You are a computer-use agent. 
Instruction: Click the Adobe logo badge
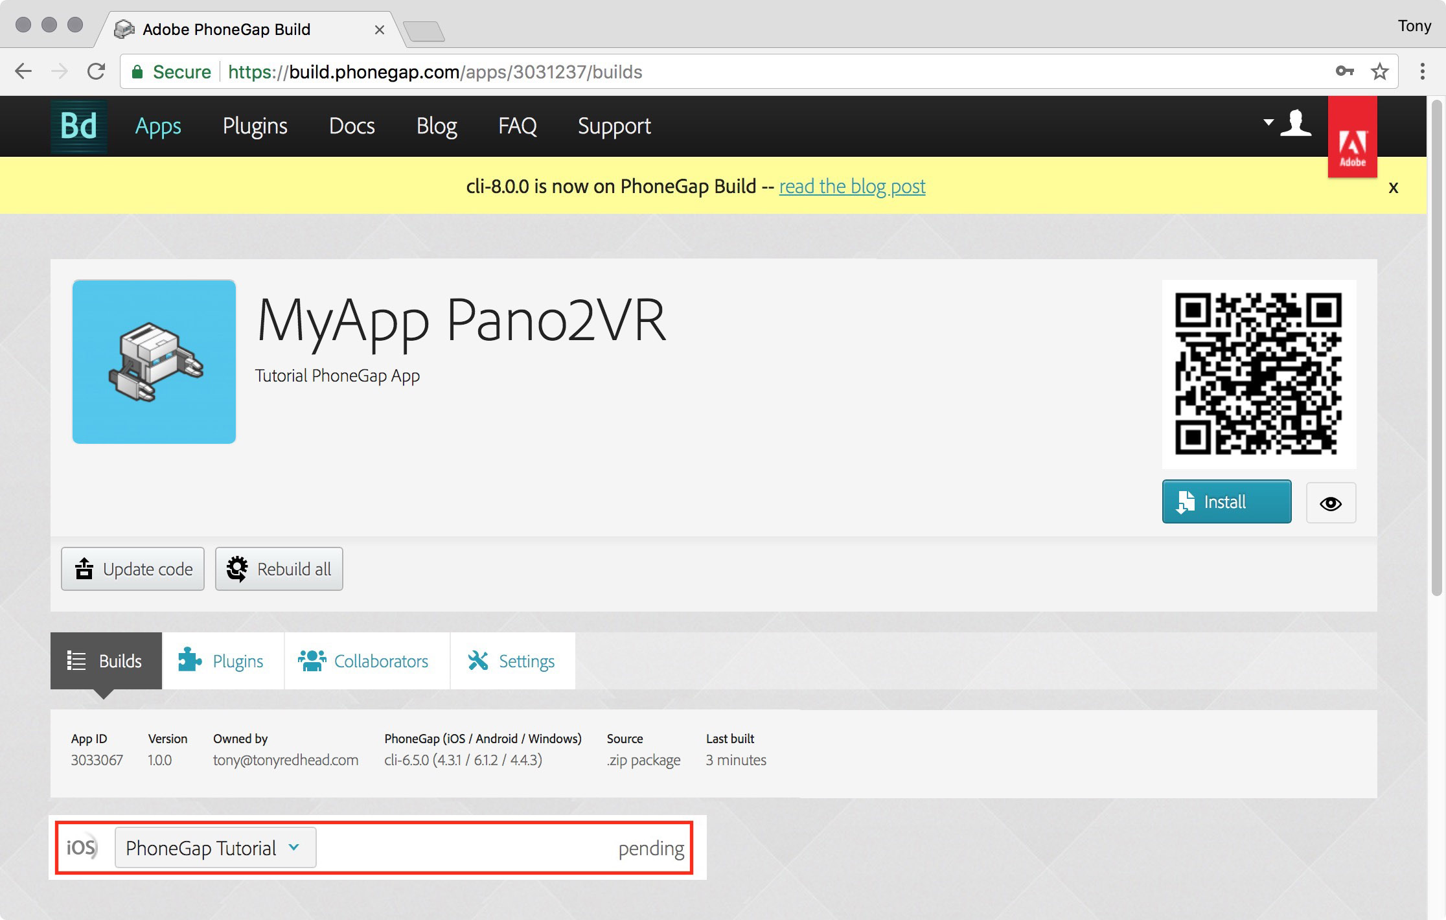1353,137
